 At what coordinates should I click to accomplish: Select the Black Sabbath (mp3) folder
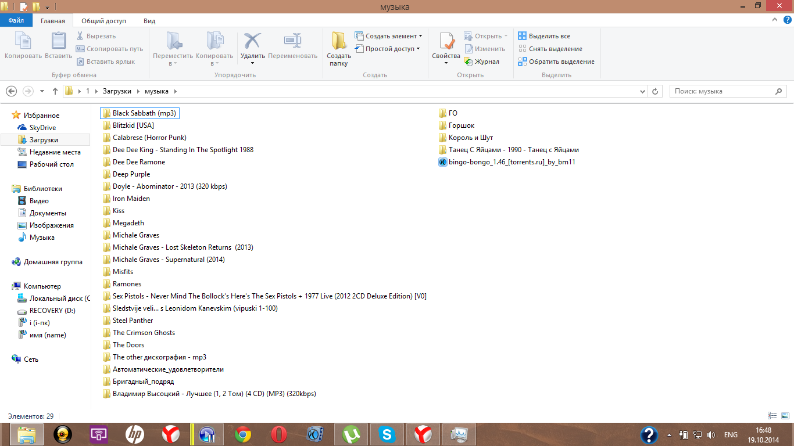[x=140, y=113]
